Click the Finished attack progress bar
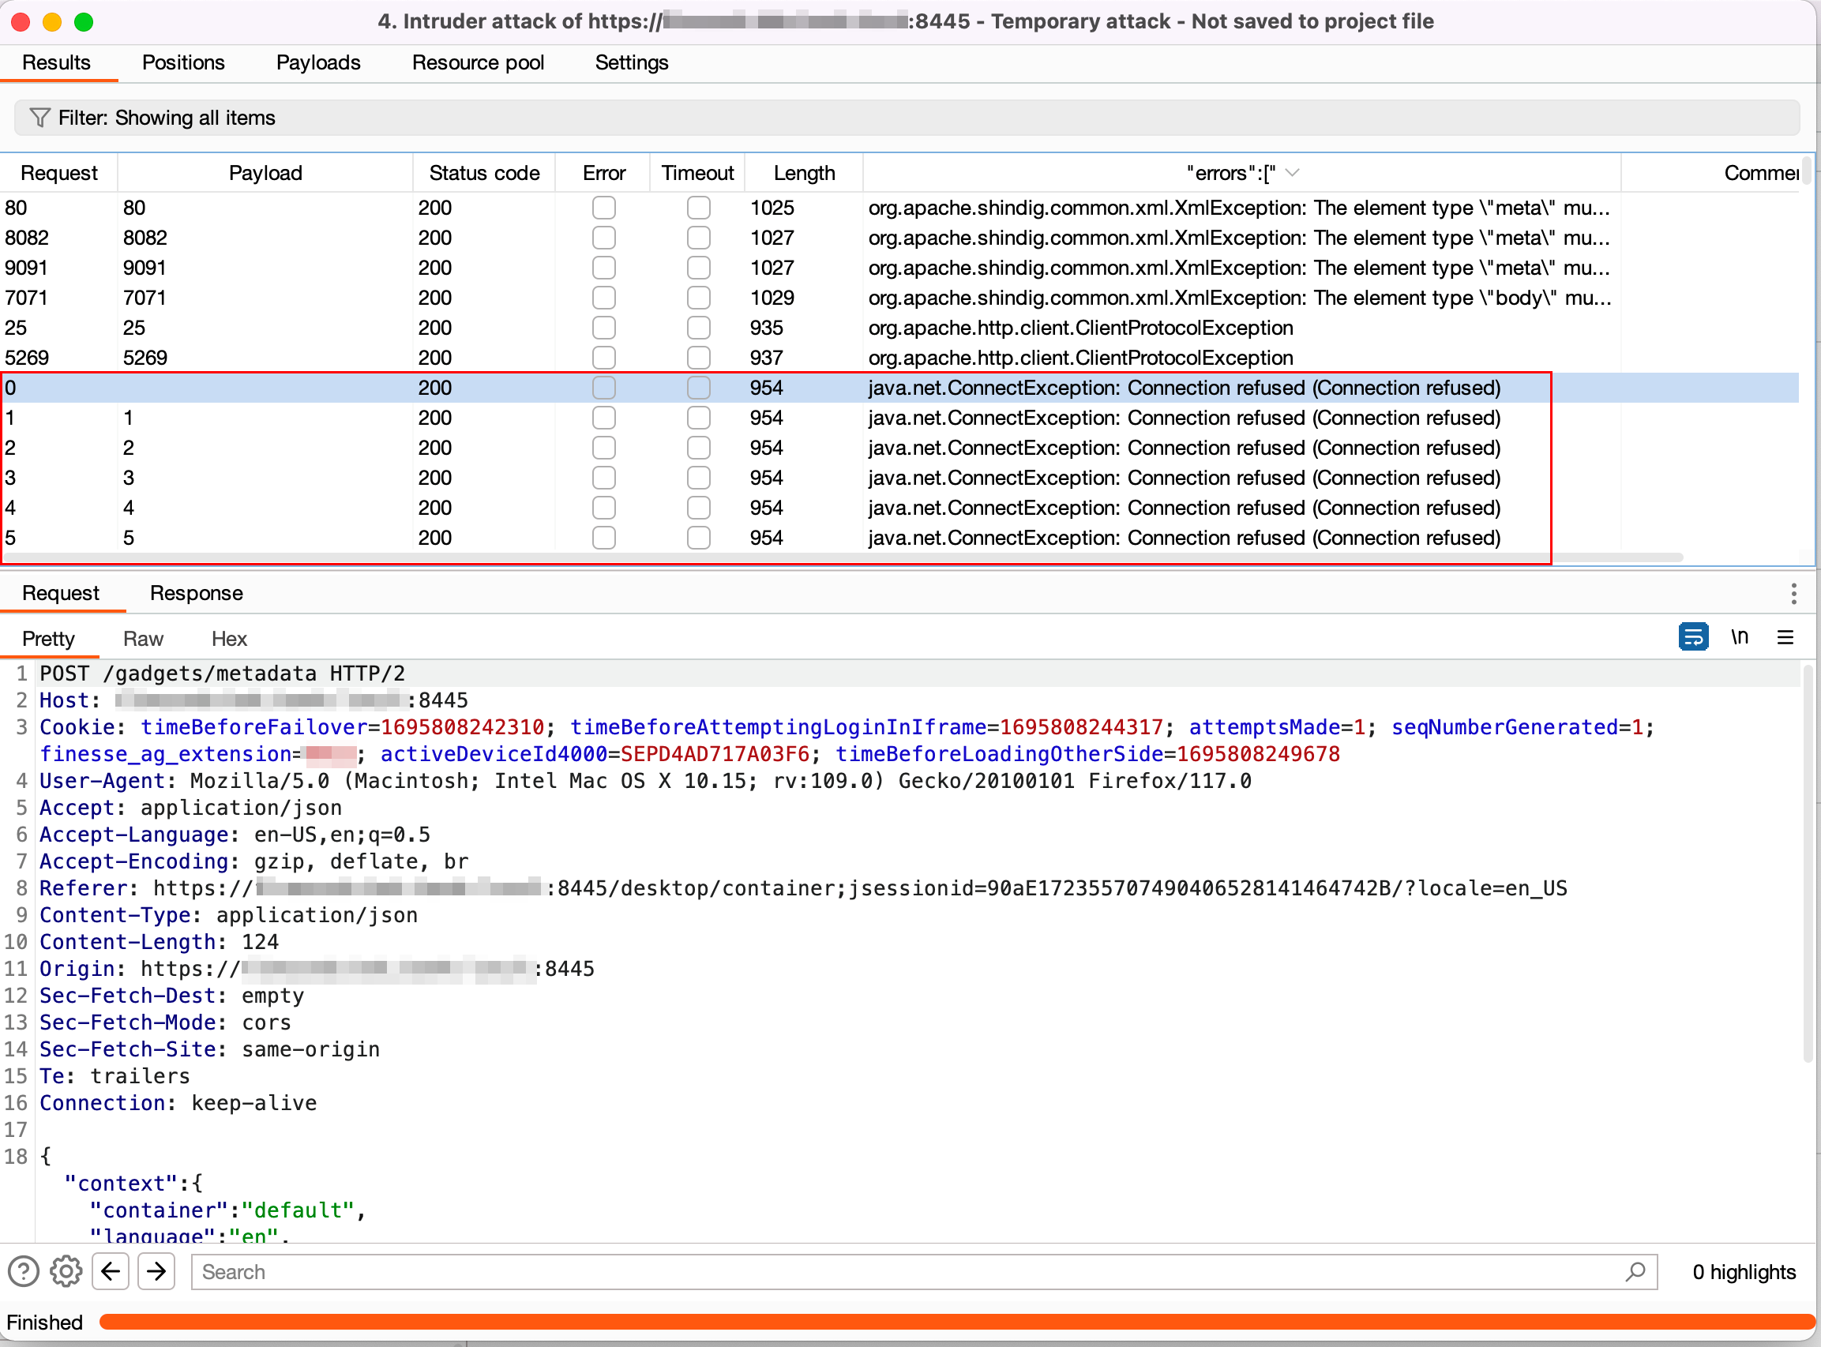This screenshot has height=1347, width=1821. pyautogui.click(x=957, y=1322)
